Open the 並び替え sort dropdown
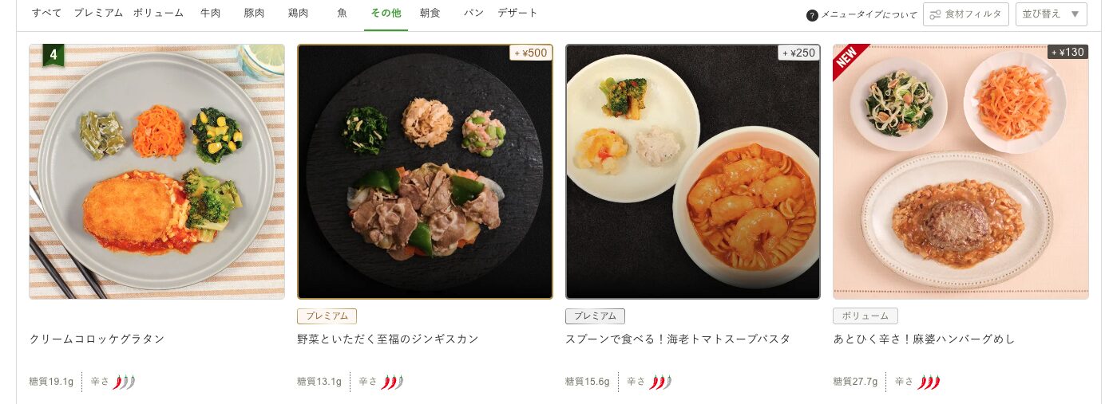 [x=1051, y=14]
